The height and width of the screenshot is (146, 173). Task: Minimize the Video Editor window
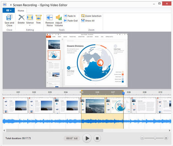coord(154,4)
